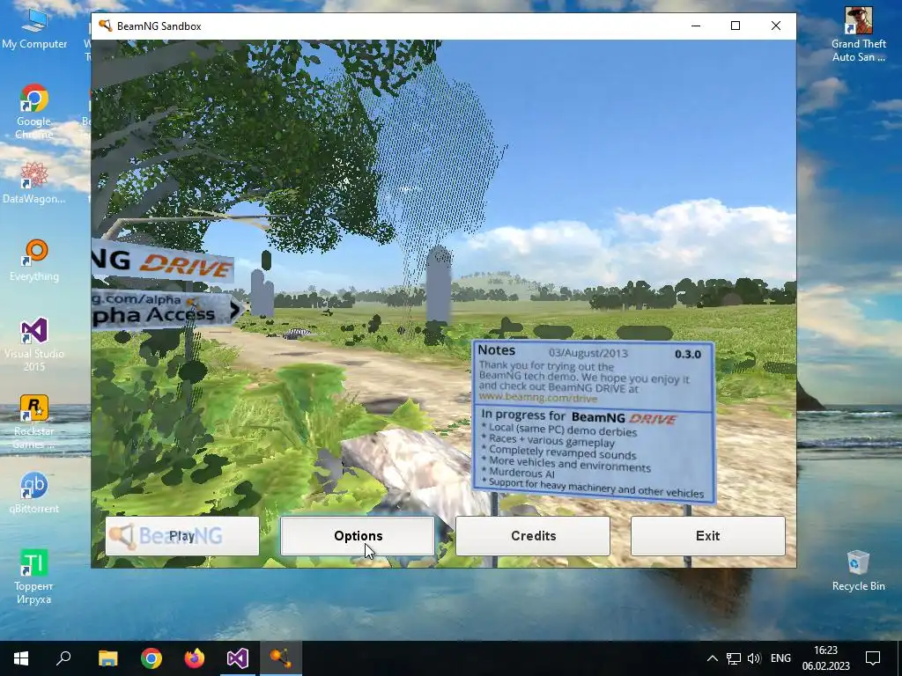Quit via the Exit button
The height and width of the screenshot is (676, 902).
coord(707,536)
